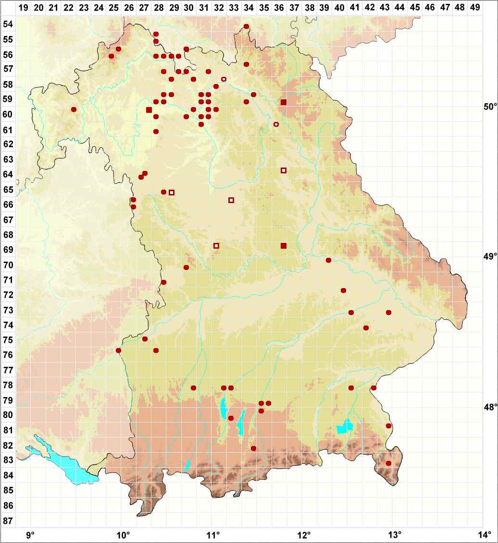Click the hollow square marker in column 33, row 66
The image size is (498, 543).
click(231, 200)
